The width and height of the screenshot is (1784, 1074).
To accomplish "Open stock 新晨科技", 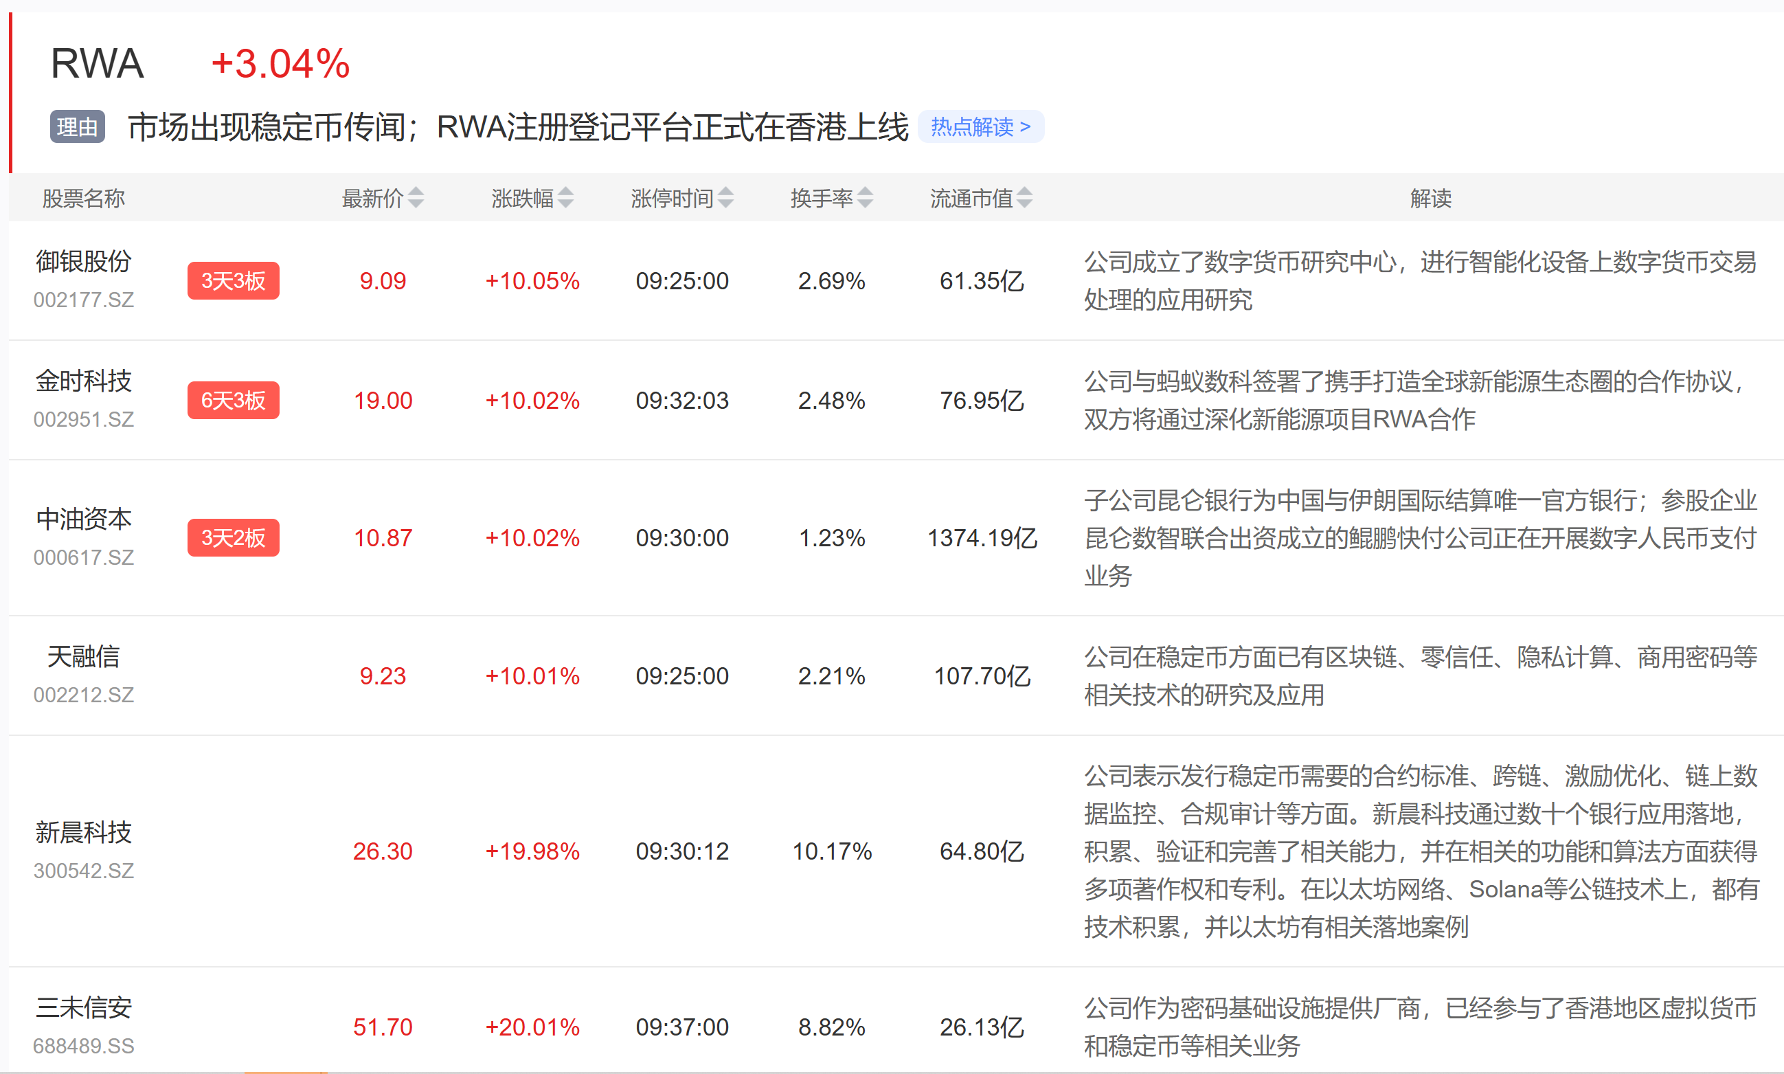I will (x=84, y=832).
